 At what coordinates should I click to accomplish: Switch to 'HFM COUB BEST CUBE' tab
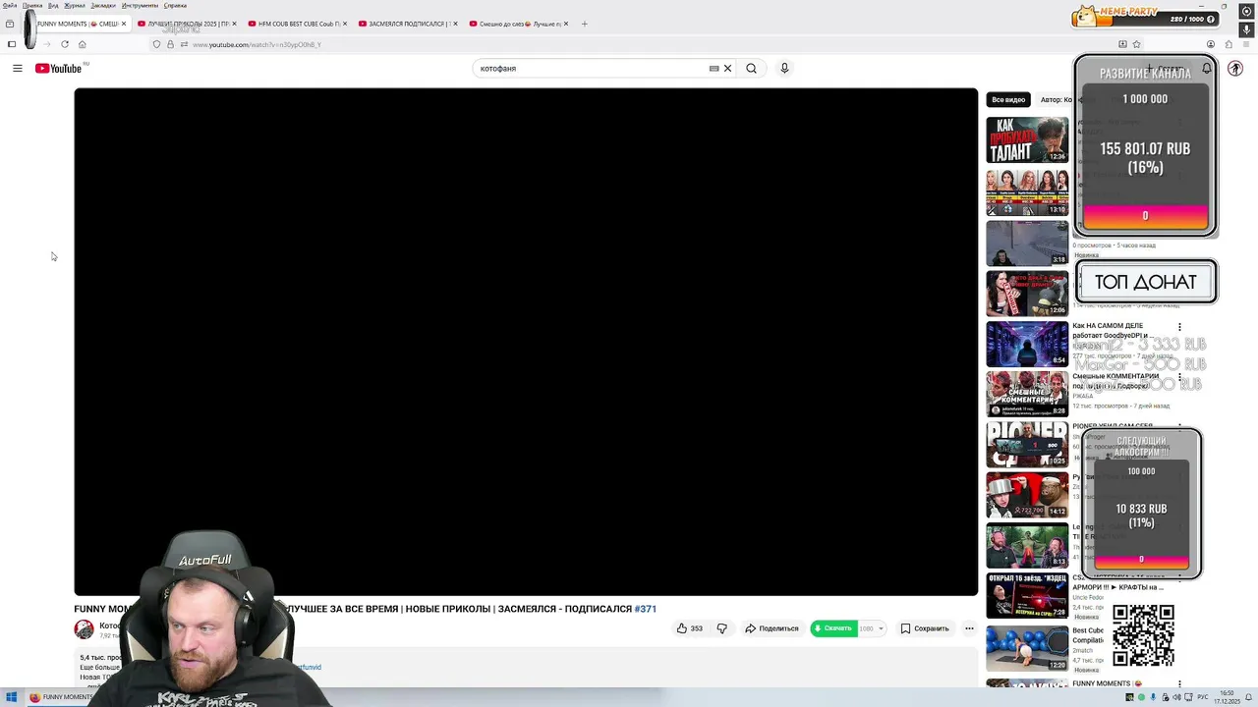(297, 24)
